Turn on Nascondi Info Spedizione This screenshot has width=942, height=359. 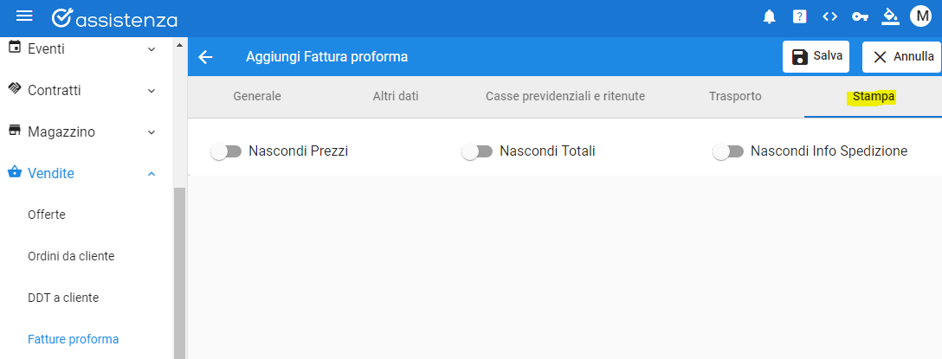pyautogui.click(x=727, y=152)
